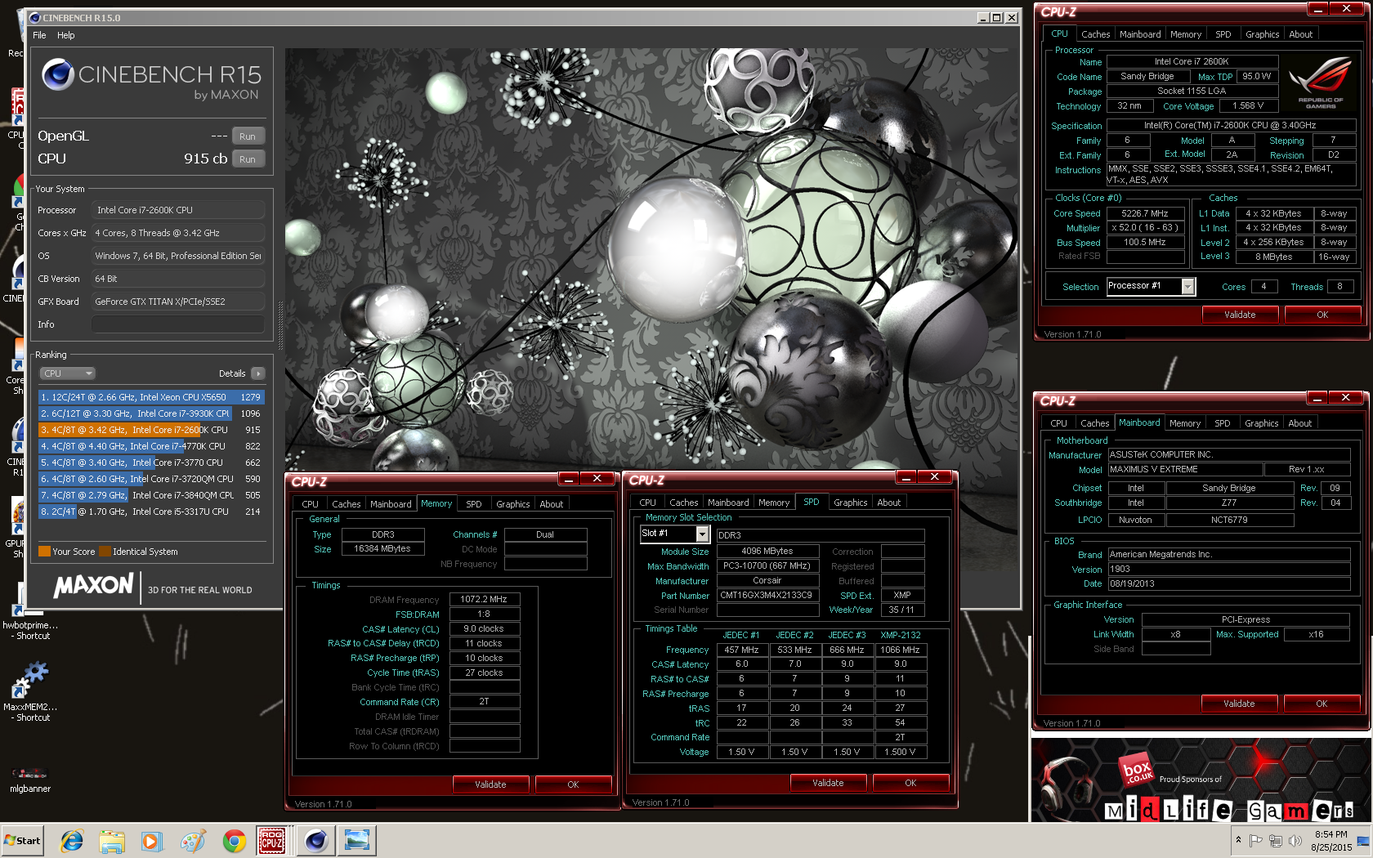
Task: Switch to Memory tab in Mainboard CPU-Z window
Action: [x=1184, y=423]
